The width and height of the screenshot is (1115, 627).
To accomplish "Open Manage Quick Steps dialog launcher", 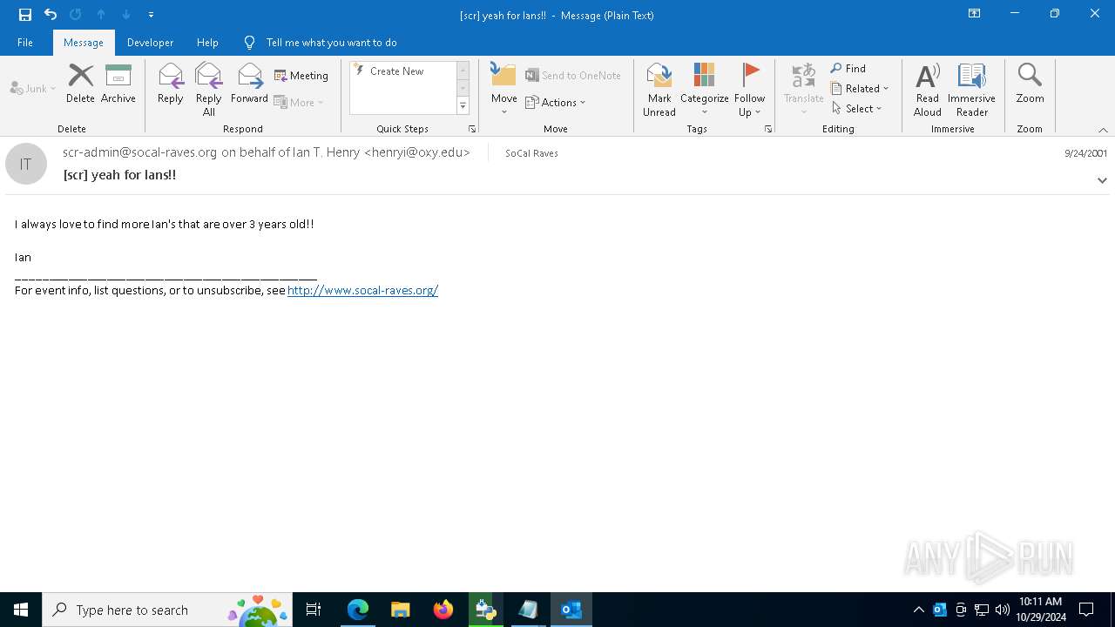I will pyautogui.click(x=472, y=129).
